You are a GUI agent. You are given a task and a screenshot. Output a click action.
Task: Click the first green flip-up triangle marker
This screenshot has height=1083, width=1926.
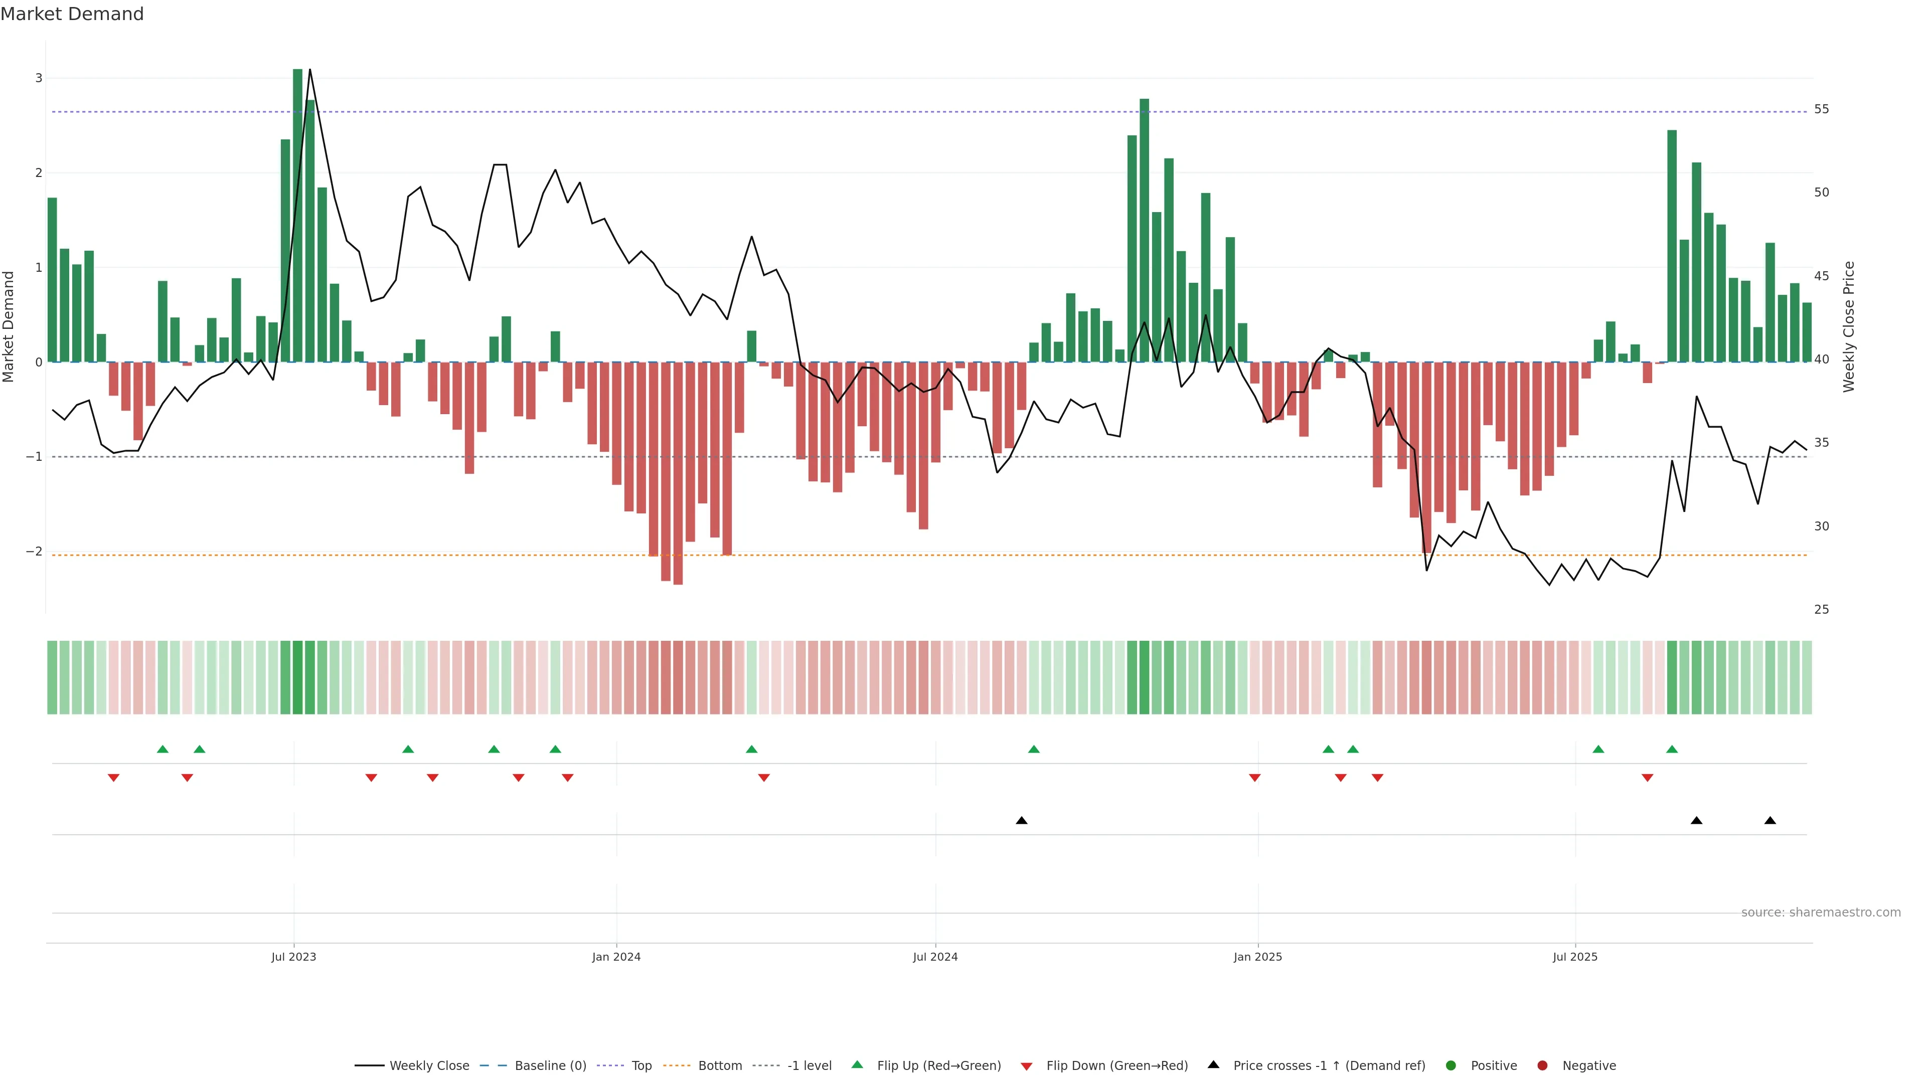[162, 750]
